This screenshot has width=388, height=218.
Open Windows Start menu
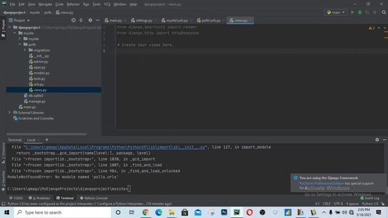(7, 213)
